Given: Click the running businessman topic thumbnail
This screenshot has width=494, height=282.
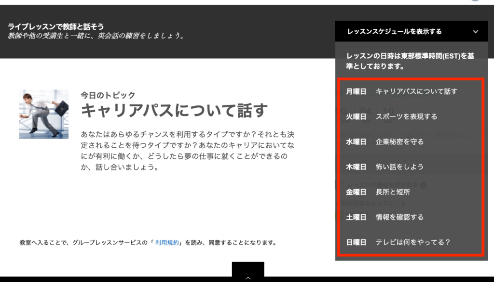Looking at the screenshot, I should (x=44, y=114).
